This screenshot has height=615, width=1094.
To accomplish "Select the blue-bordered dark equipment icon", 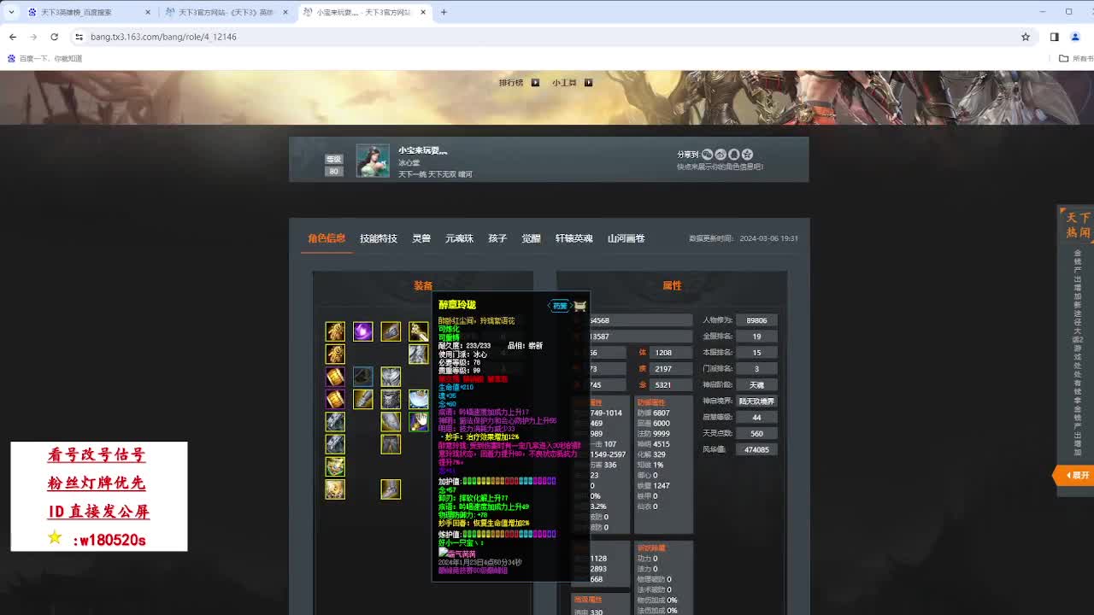I will (362, 377).
